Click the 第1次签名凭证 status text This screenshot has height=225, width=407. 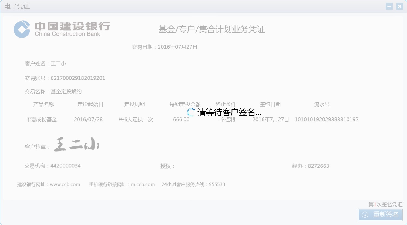click(385, 204)
